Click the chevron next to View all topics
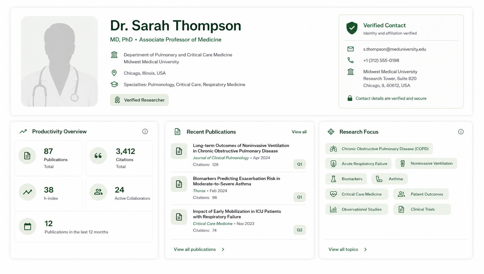 tap(366, 249)
